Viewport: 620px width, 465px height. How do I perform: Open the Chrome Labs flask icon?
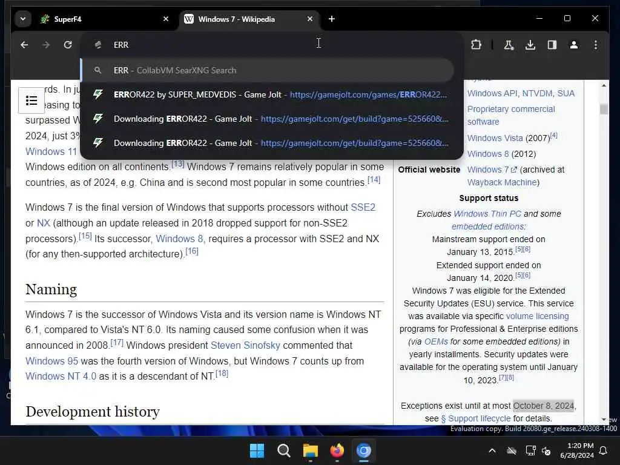click(509, 45)
